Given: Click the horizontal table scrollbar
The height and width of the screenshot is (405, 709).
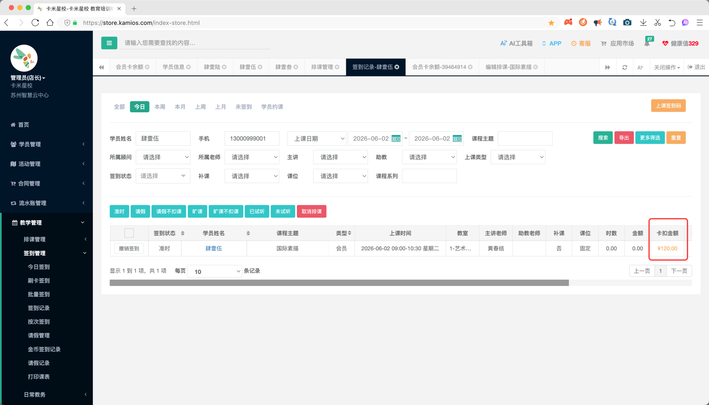Looking at the screenshot, I should (x=339, y=283).
